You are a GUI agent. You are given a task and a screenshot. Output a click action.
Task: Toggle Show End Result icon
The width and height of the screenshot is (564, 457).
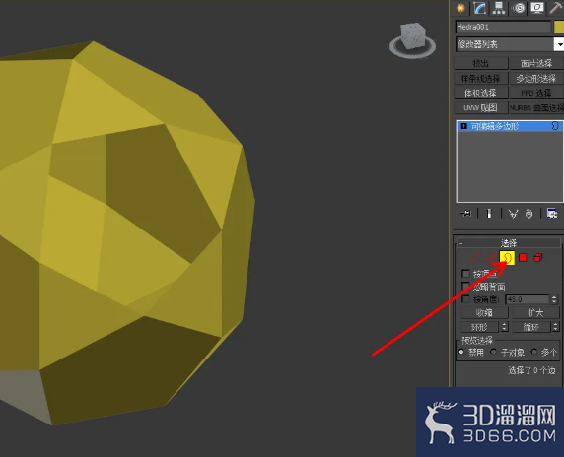coord(489,214)
